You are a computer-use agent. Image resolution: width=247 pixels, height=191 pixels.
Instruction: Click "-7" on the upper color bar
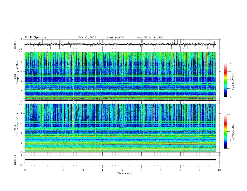click(230, 97)
